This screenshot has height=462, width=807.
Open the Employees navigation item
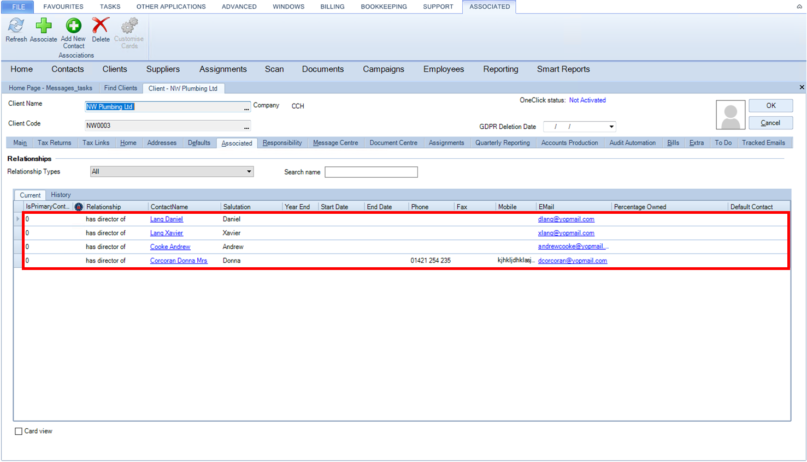pos(444,69)
